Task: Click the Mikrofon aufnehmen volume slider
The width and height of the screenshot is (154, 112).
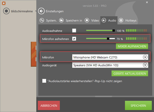Action: 100,39
